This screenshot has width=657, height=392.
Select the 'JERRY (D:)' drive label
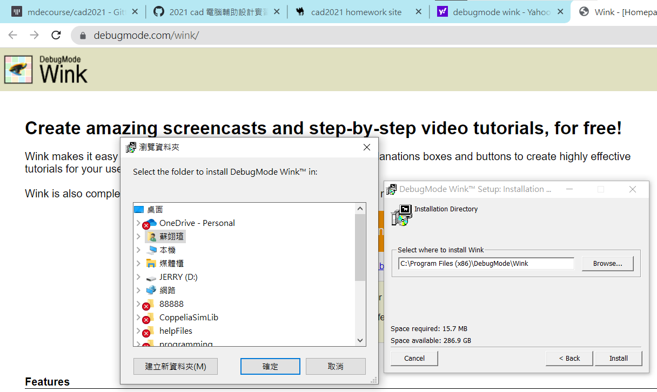pos(178,277)
